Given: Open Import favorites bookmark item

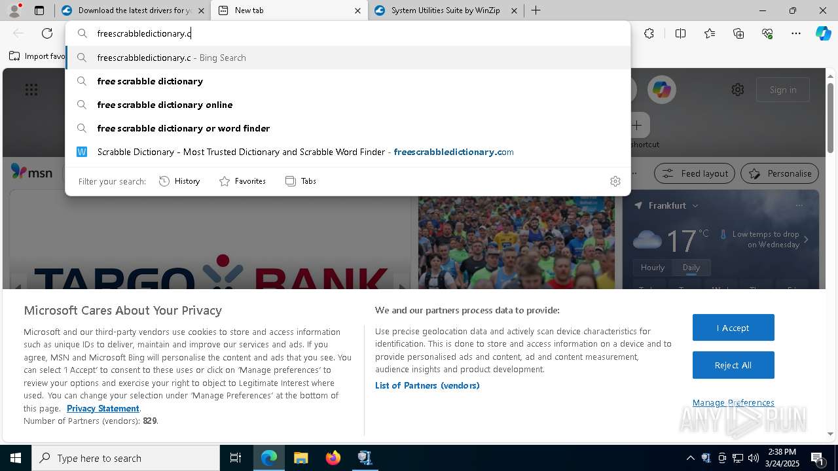Looking at the screenshot, I should pyautogui.click(x=37, y=56).
